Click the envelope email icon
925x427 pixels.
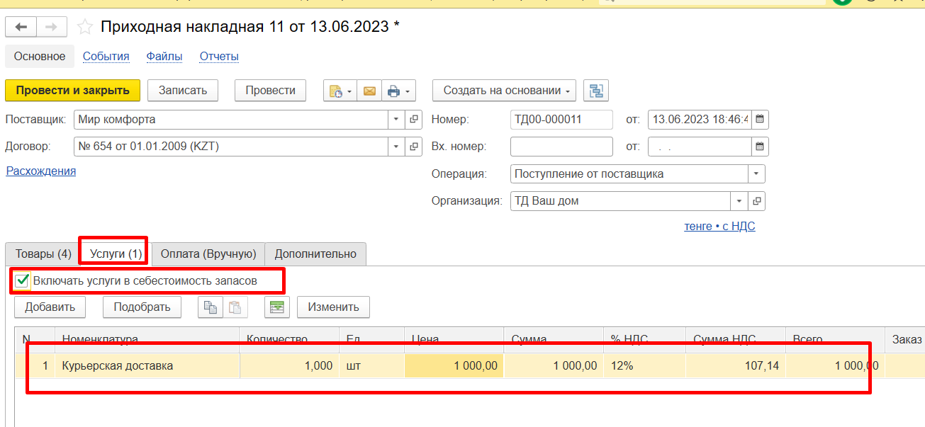click(369, 91)
